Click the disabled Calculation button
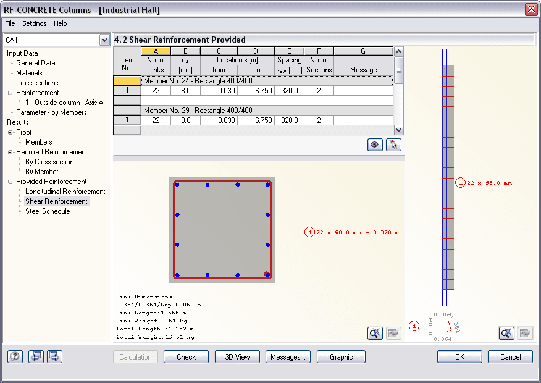Viewport: 541px width, 383px height. pos(135,357)
